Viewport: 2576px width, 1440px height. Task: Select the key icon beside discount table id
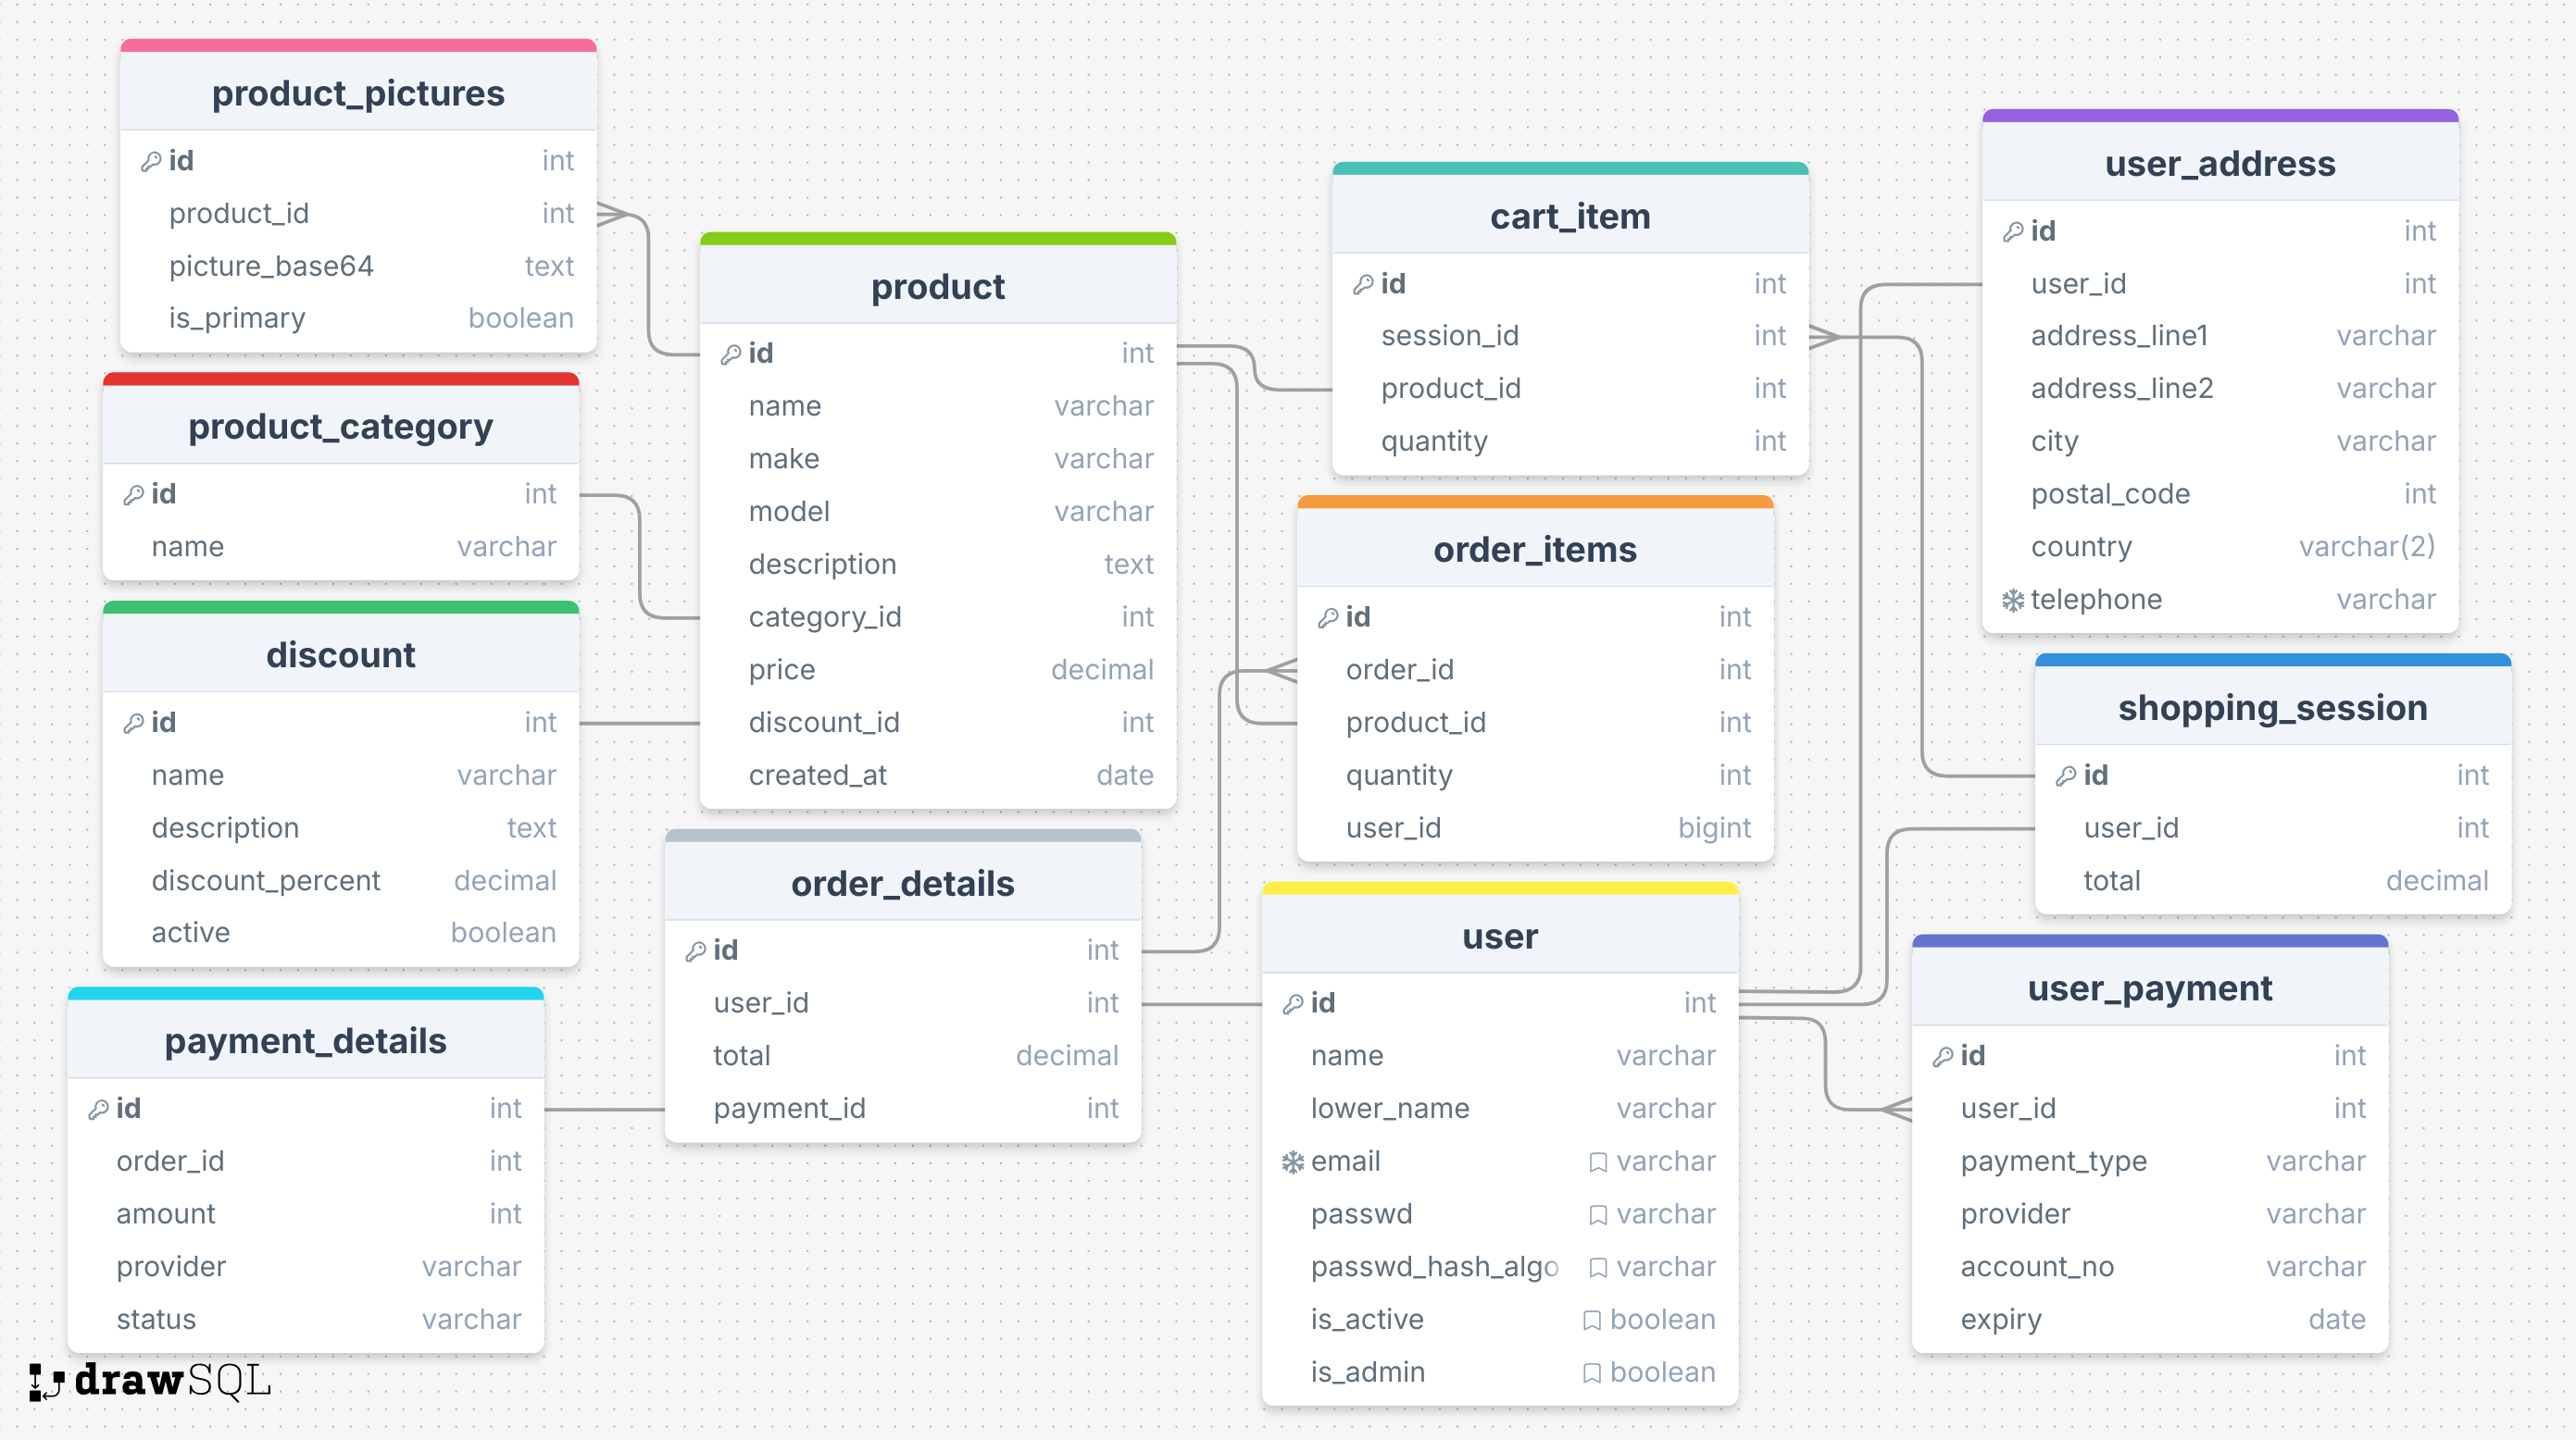coord(133,722)
